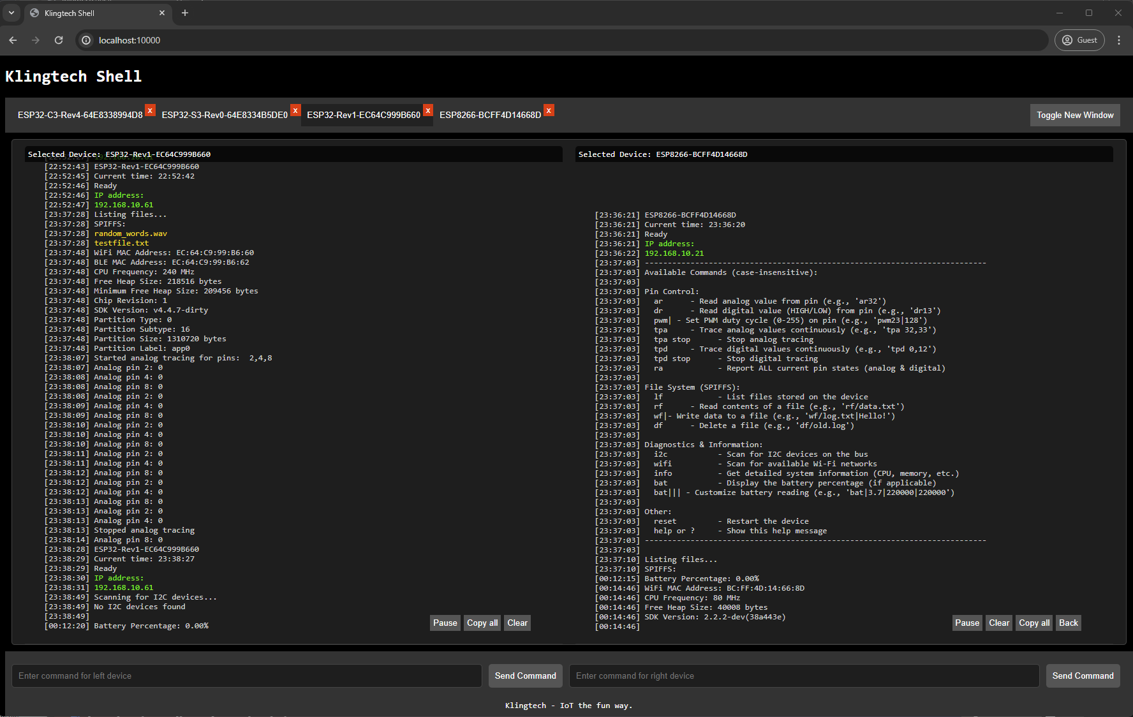Open the Guest profile menu
Image resolution: width=1133 pixels, height=717 pixels.
(1079, 40)
